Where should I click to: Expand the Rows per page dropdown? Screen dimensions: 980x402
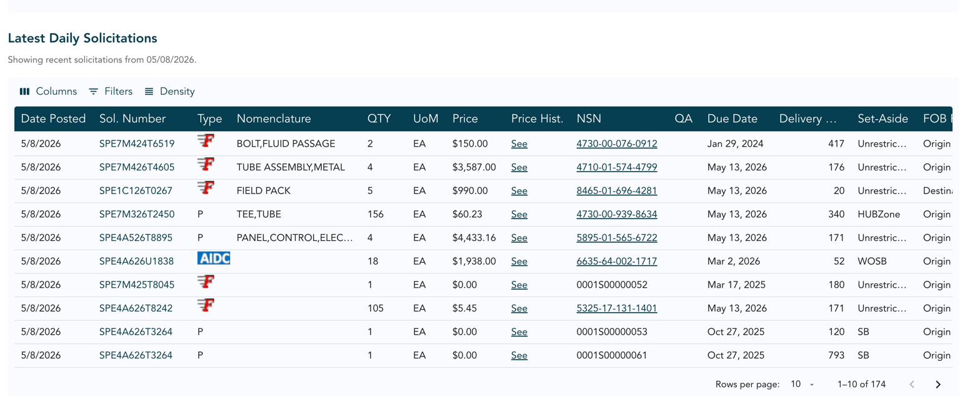tap(802, 385)
